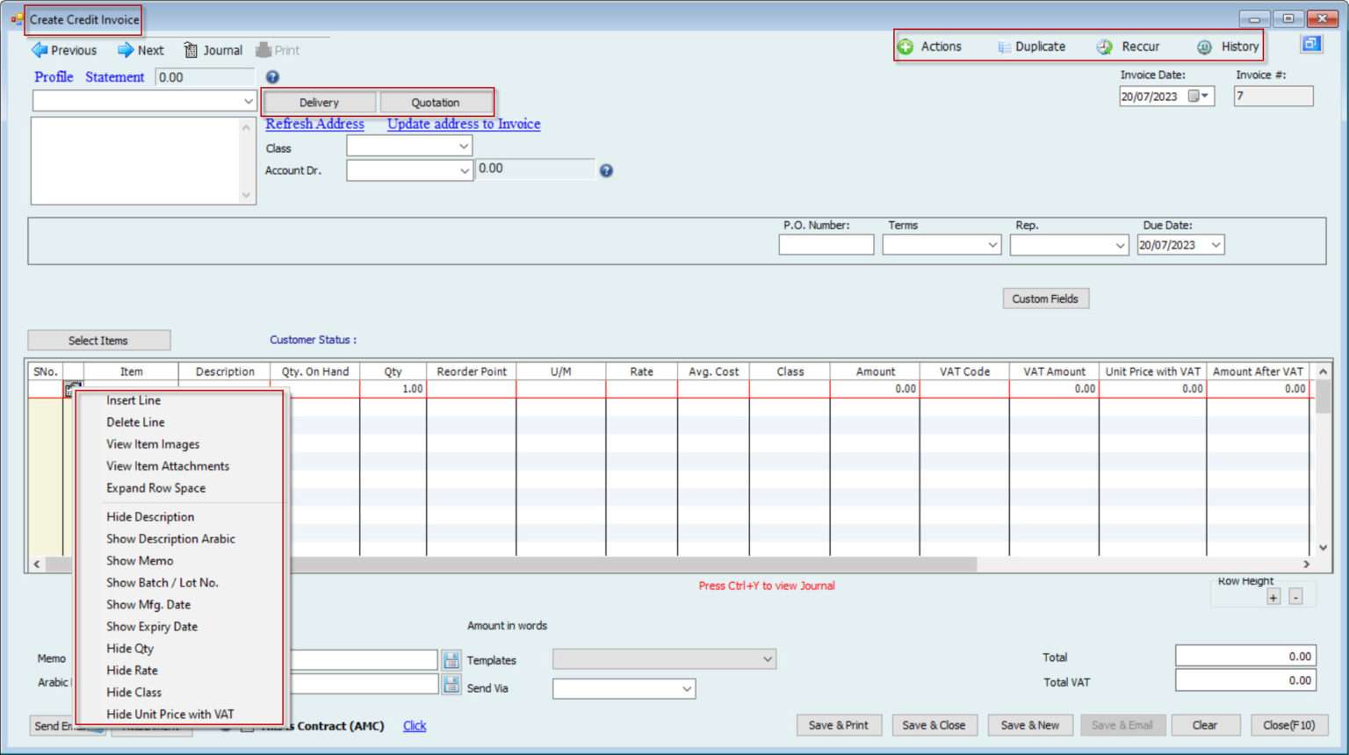Click the Save & Close button
Viewport: 1349px width, 755px height.
pyautogui.click(x=934, y=725)
